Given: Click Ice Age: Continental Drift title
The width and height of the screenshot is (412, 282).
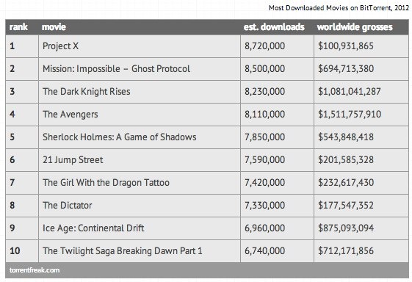Looking at the screenshot, I should pyautogui.click(x=93, y=228).
